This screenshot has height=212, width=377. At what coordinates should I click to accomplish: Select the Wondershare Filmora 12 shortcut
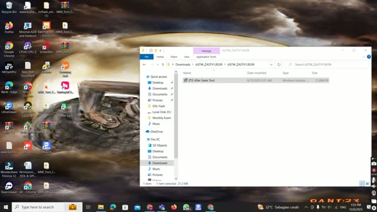point(9,170)
